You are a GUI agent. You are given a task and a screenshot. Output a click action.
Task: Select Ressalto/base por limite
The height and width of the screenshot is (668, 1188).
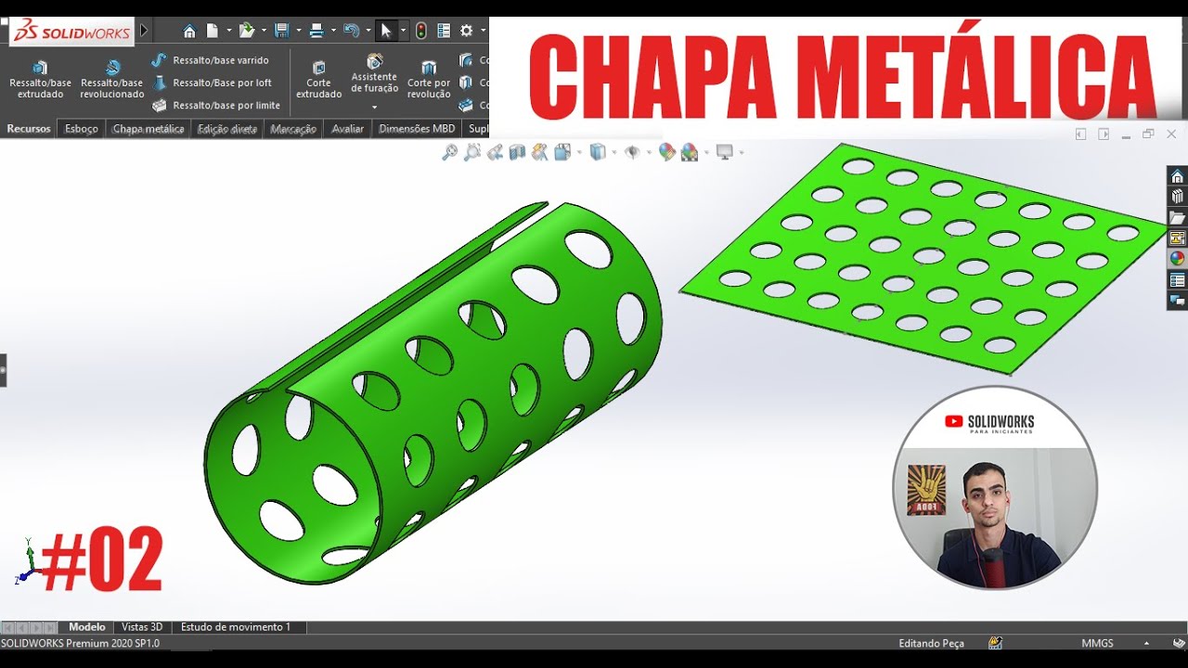pos(216,106)
